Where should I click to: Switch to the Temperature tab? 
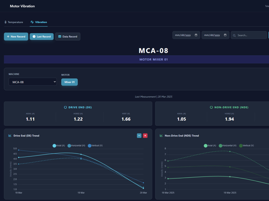point(14,22)
